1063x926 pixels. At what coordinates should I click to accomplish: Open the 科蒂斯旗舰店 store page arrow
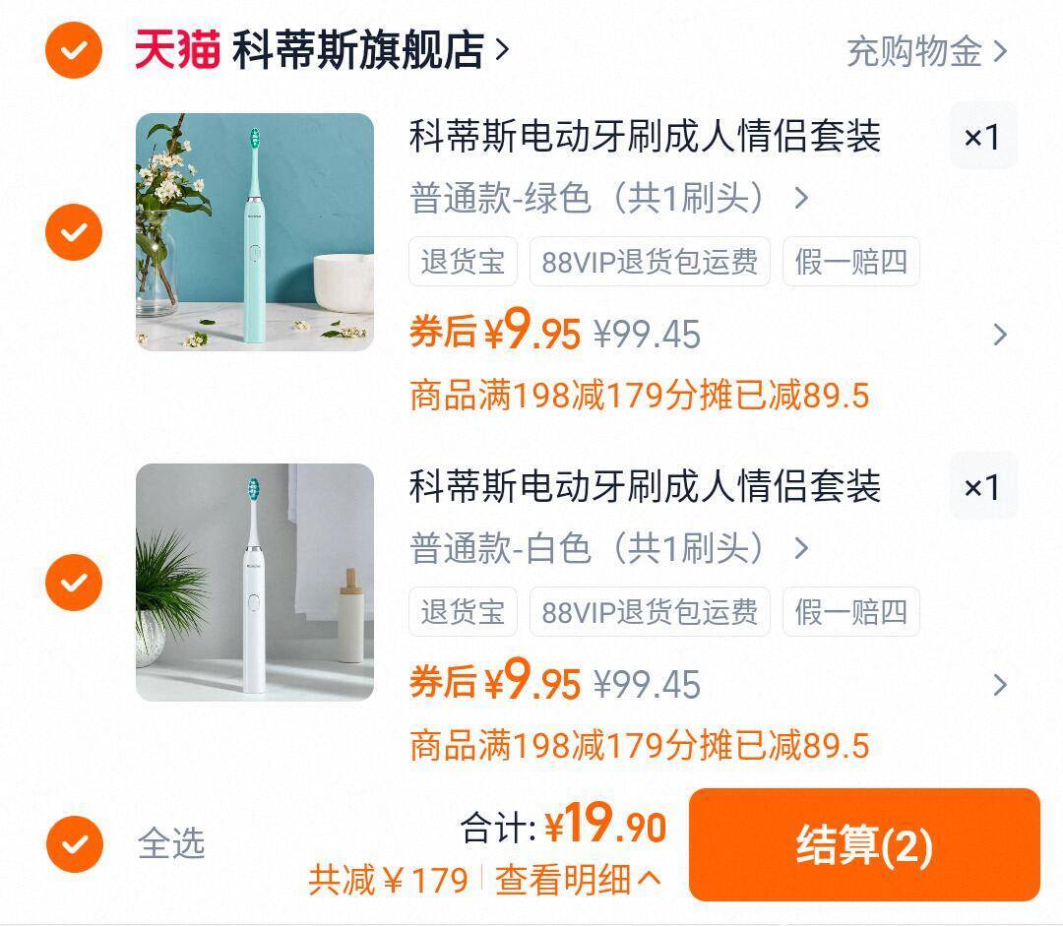coord(502,50)
